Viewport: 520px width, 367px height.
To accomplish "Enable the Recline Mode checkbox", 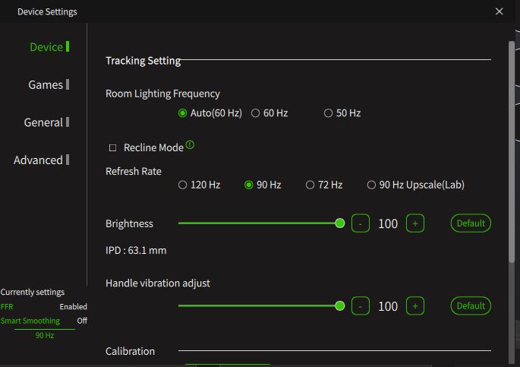I will [x=113, y=147].
